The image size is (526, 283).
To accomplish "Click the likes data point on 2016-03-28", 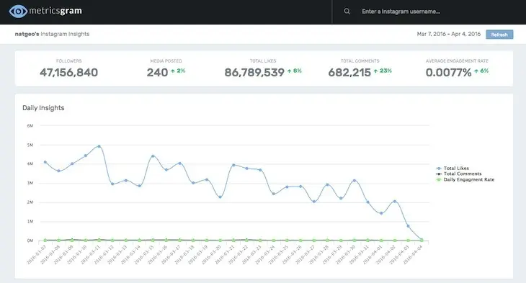I will click(327, 184).
